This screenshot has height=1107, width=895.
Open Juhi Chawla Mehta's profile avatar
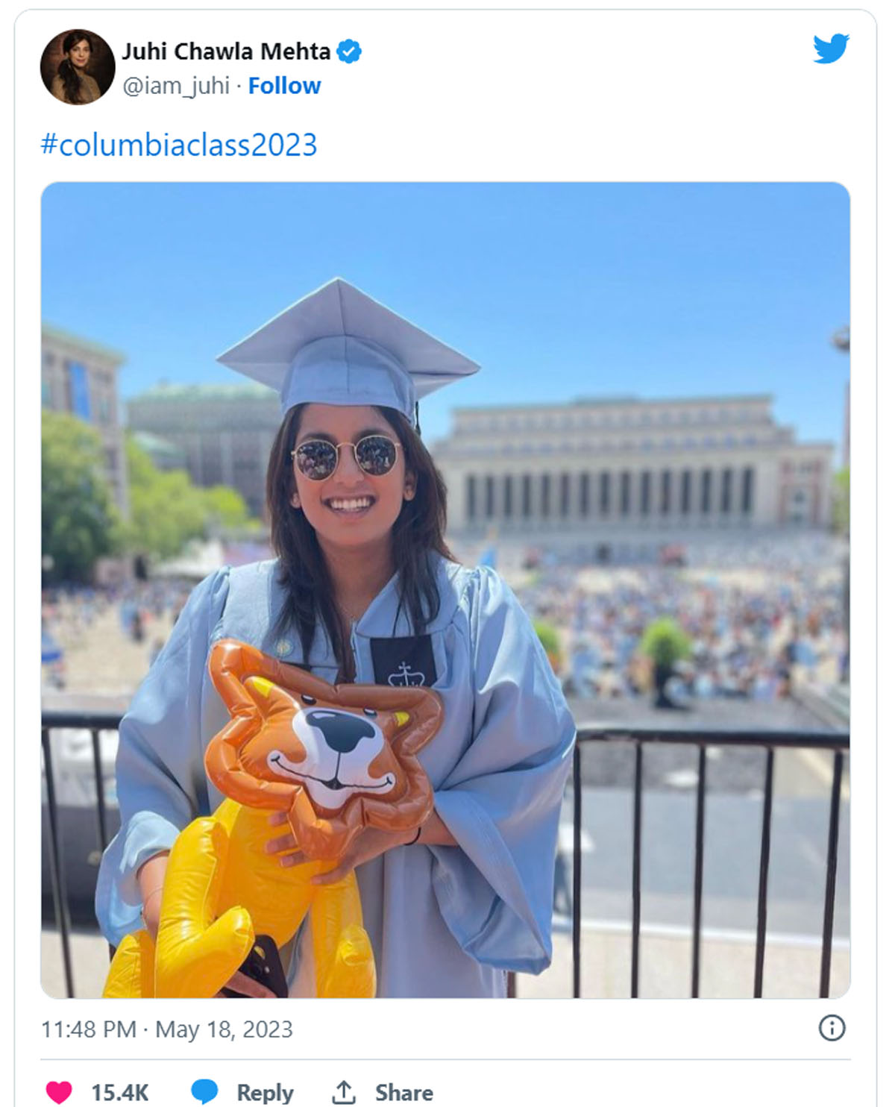[78, 67]
